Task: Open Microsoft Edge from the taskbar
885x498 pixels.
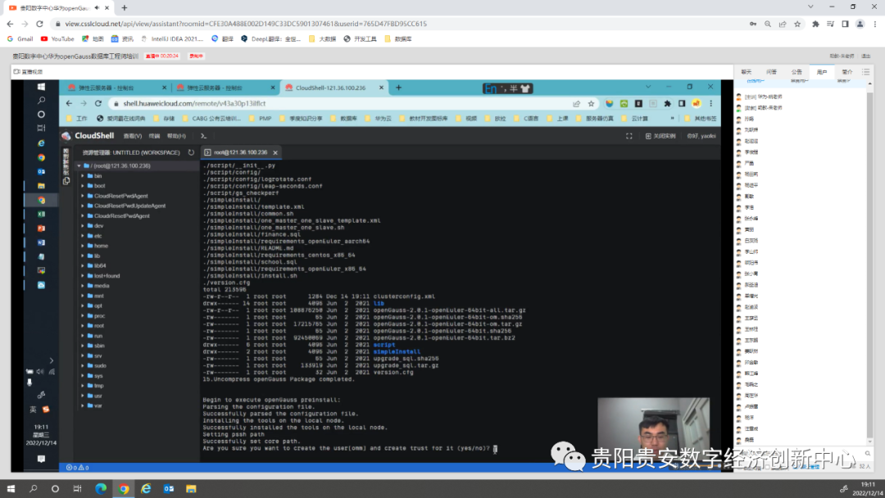Action: (x=101, y=488)
